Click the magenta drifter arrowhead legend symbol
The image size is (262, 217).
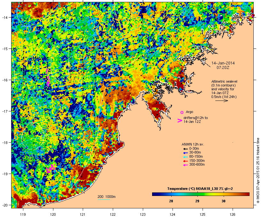(180, 121)
